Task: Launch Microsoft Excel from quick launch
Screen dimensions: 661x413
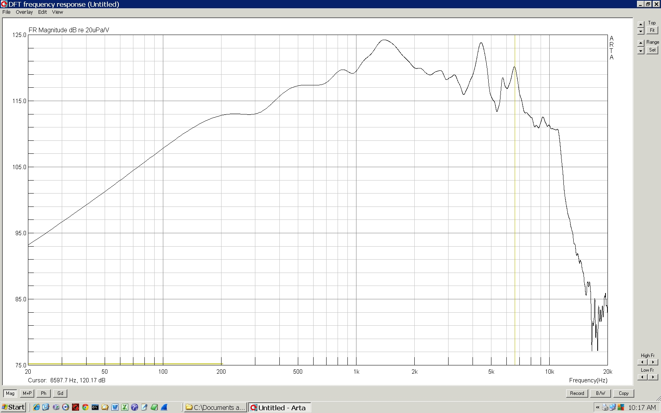Action: pos(125,407)
